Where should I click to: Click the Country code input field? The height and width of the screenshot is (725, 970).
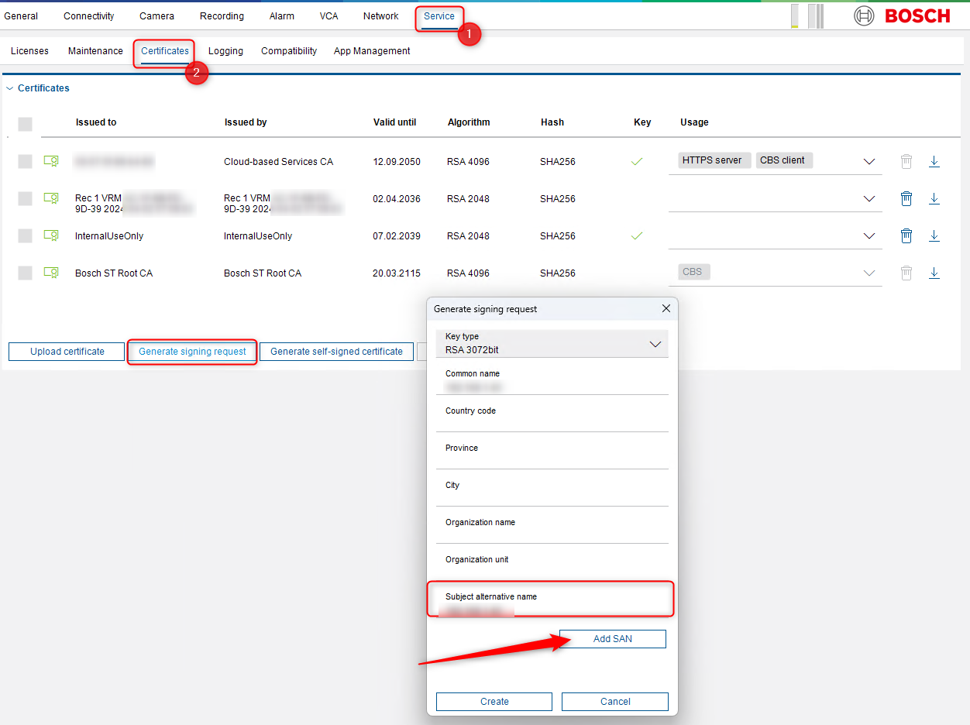pyautogui.click(x=552, y=418)
